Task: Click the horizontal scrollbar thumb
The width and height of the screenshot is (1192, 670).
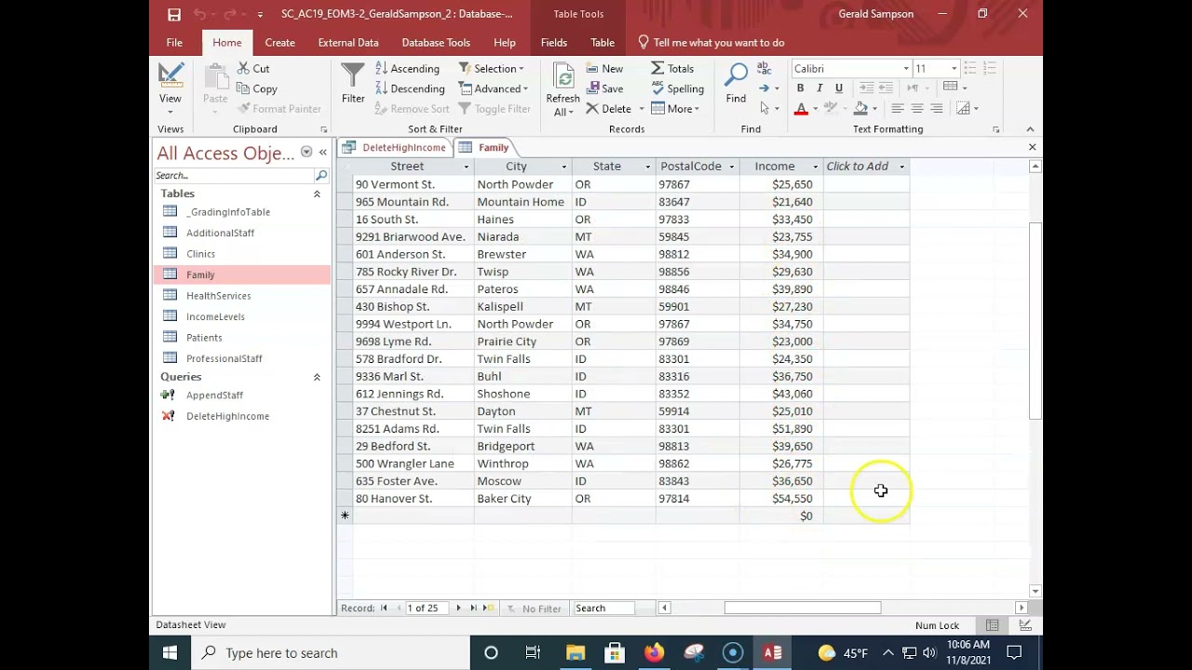Action: pyautogui.click(x=803, y=608)
